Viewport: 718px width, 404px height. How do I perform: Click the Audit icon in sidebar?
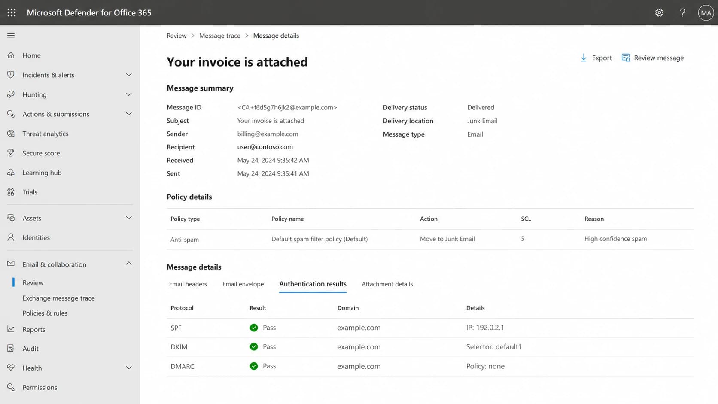click(x=11, y=348)
